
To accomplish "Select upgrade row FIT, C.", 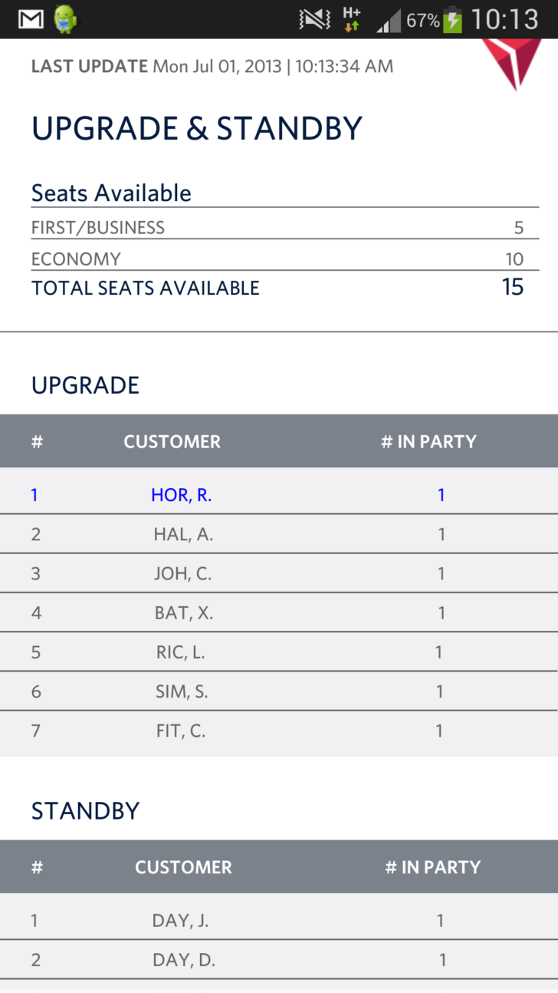I will pos(279,731).
